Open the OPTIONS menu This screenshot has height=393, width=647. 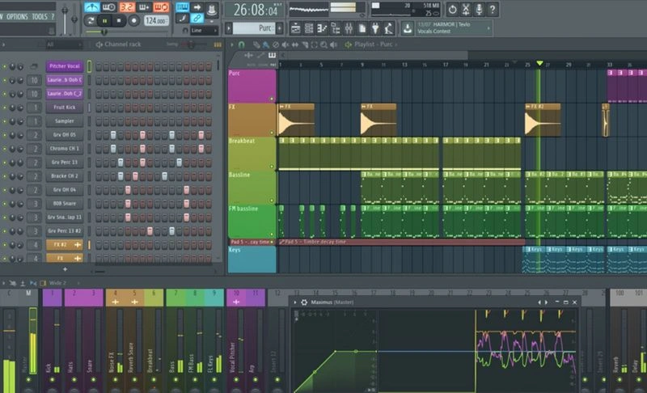(x=17, y=16)
